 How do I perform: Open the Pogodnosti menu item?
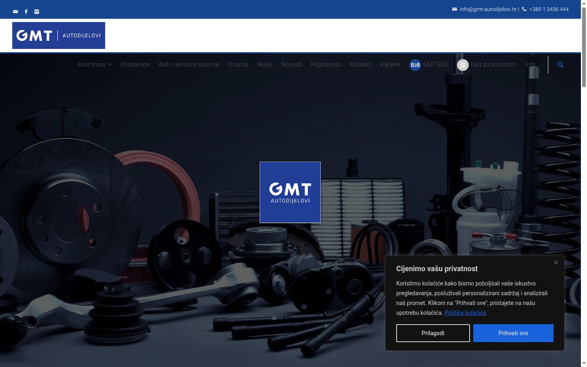click(326, 64)
